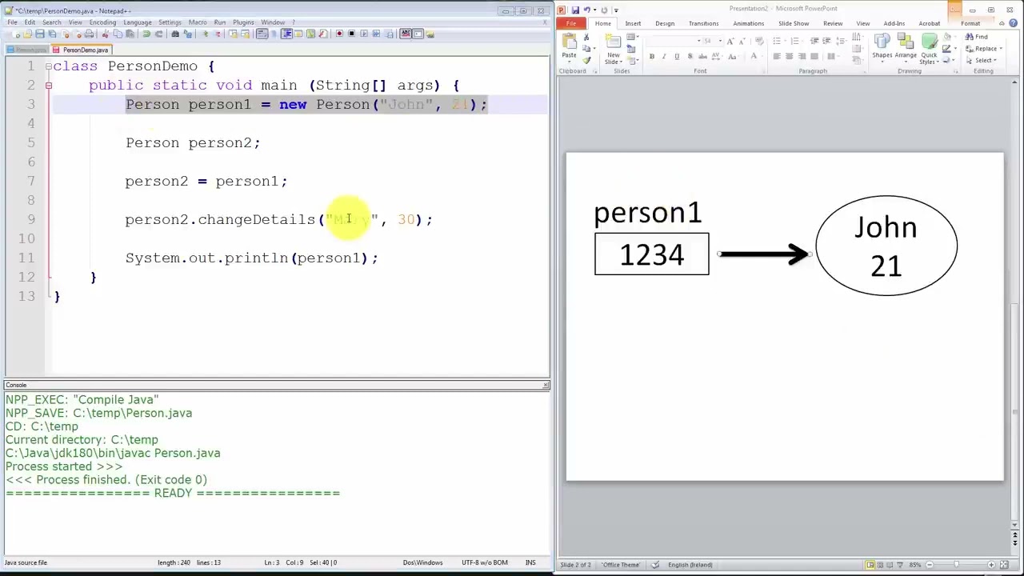Click Undo in PowerPoint quick access toolbar

coord(586,10)
